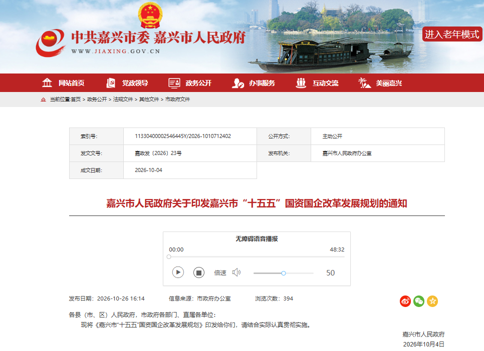Stop the audio broadcast playback
Image resolution: width=484 pixels, height=351 pixels.
(199, 272)
